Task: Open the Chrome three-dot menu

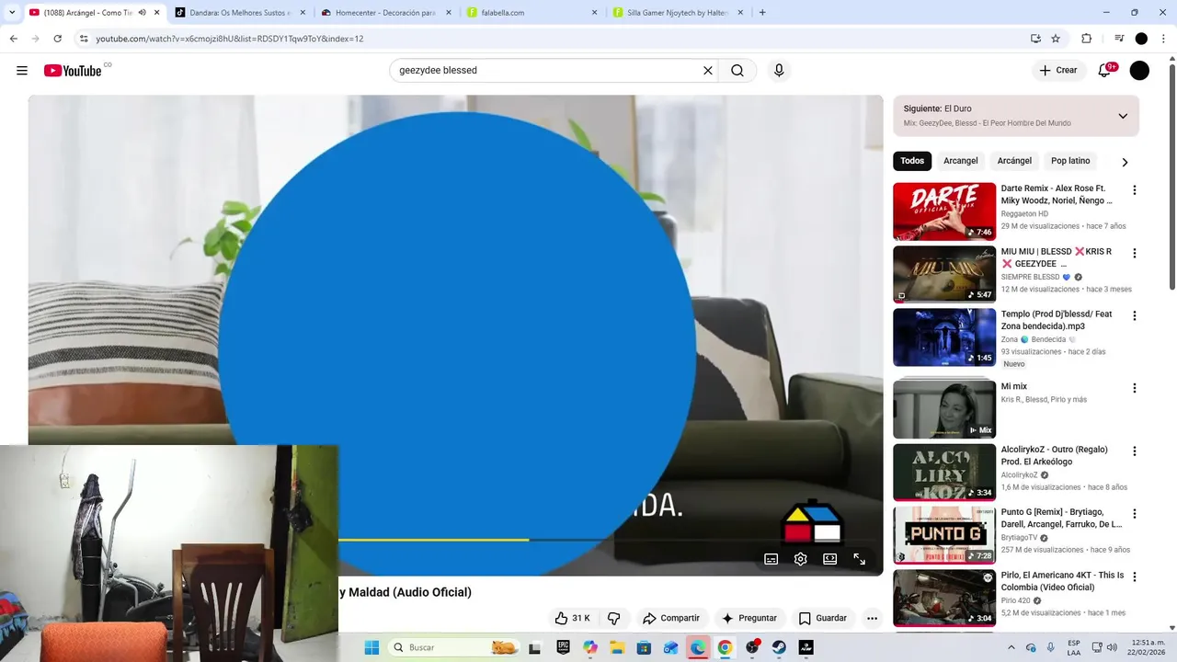Action: tap(1164, 39)
